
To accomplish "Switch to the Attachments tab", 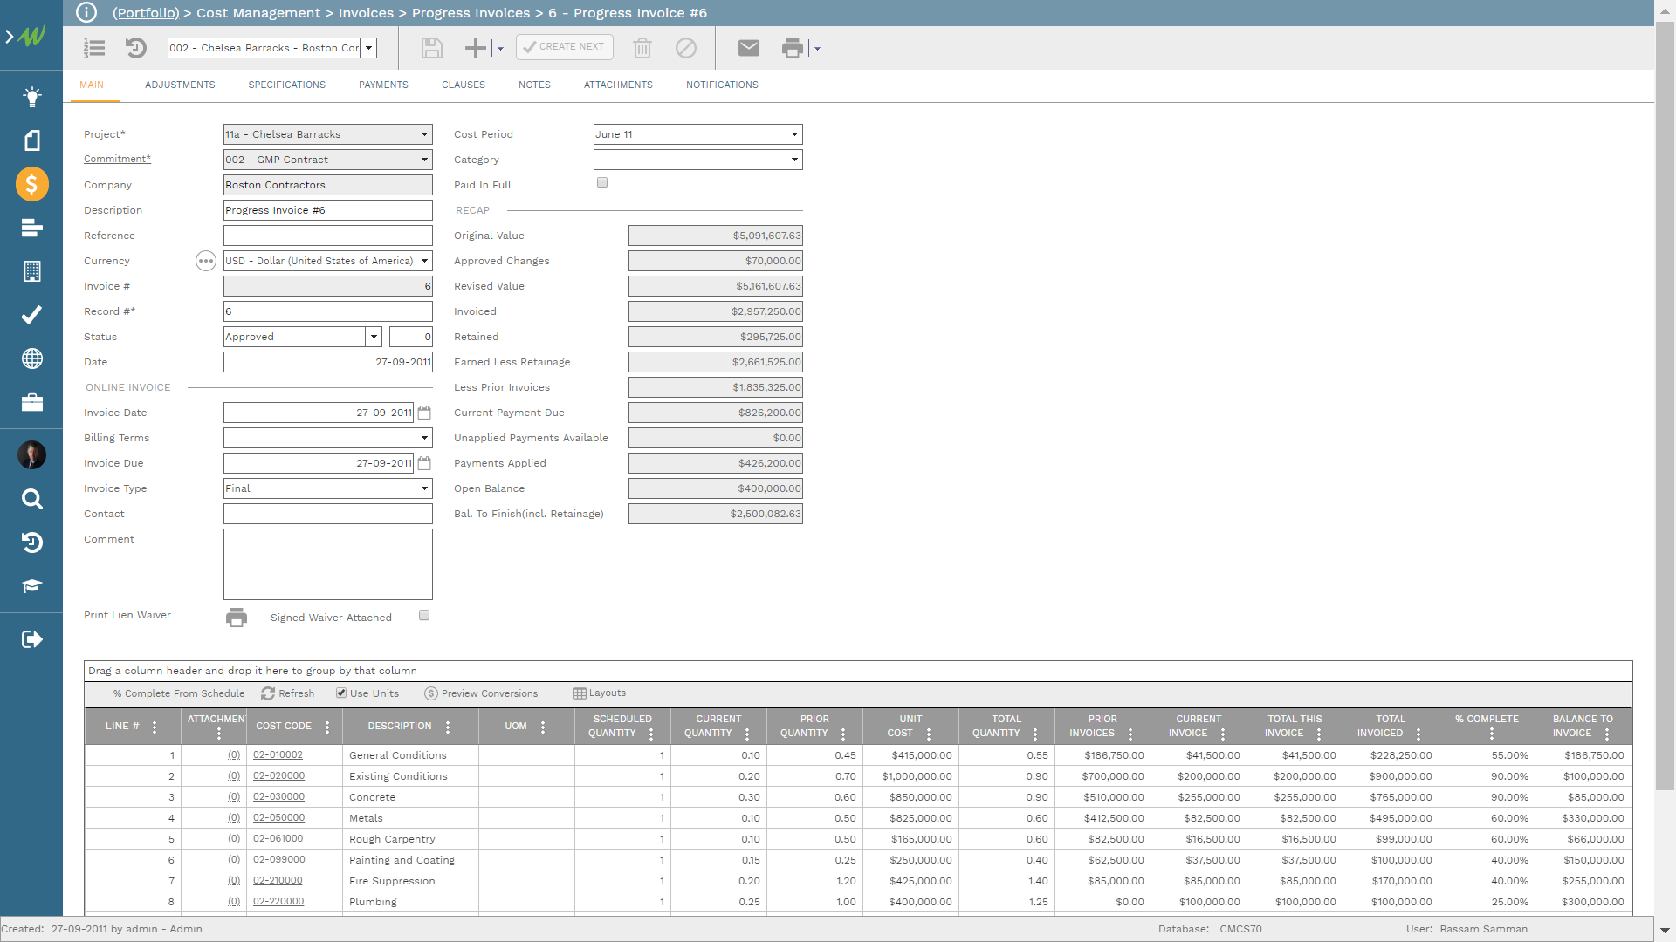I will point(618,84).
